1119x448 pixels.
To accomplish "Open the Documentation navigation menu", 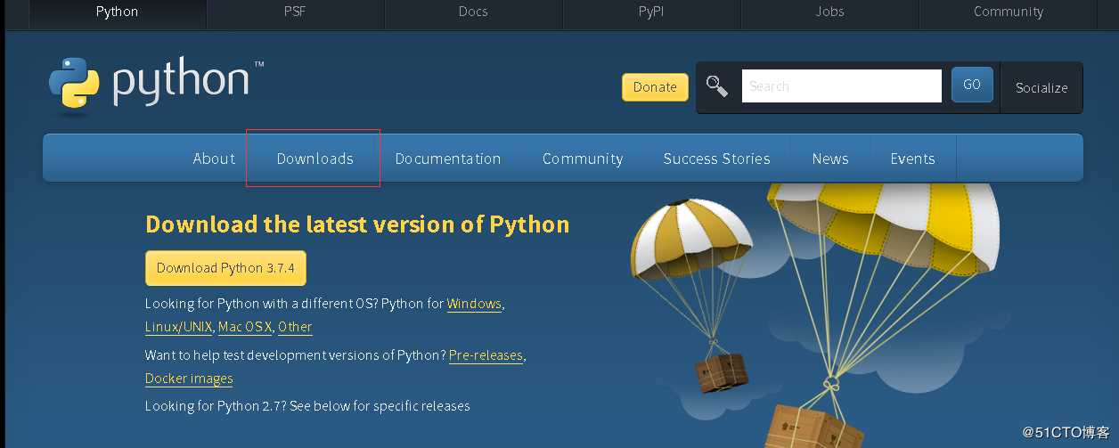I will [448, 159].
